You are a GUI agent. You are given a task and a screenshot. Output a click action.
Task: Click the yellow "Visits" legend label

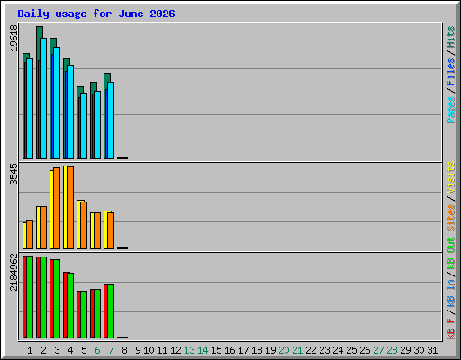tap(451, 178)
